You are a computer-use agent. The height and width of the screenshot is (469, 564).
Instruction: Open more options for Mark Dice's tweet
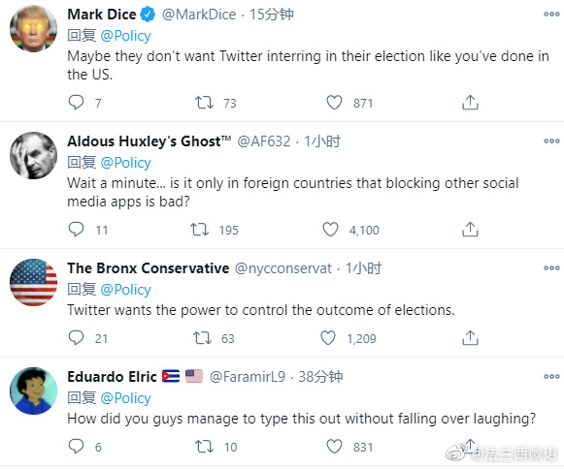click(551, 15)
